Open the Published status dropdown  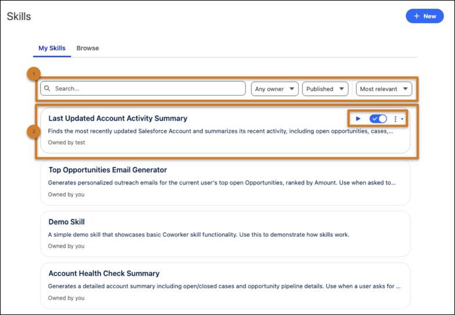click(325, 89)
